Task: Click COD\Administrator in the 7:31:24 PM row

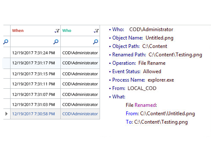Action: point(80,53)
